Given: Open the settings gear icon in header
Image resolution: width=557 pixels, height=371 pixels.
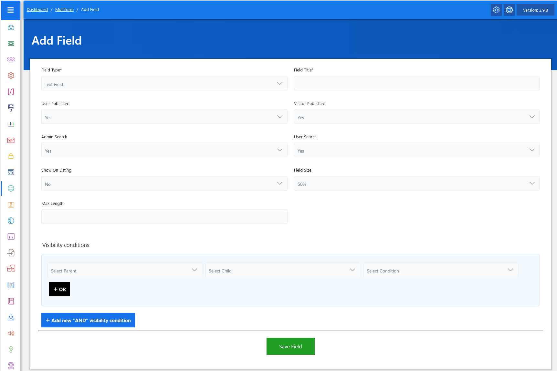Looking at the screenshot, I should (496, 10).
